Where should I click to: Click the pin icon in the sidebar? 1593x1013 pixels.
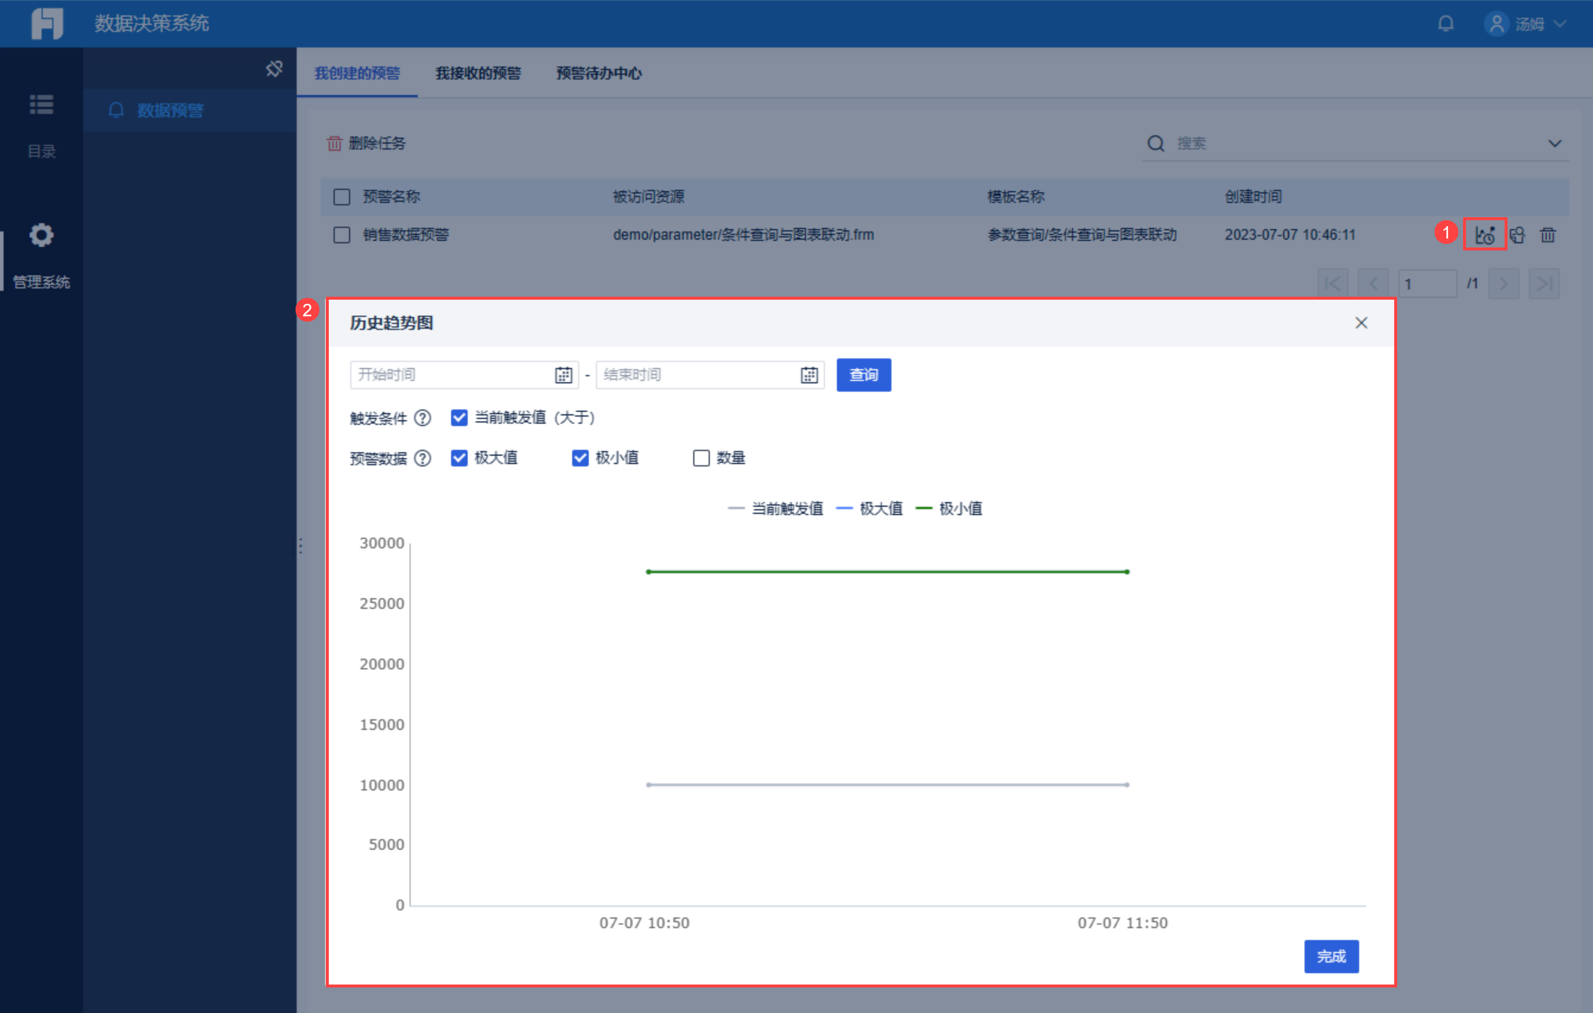(x=274, y=69)
